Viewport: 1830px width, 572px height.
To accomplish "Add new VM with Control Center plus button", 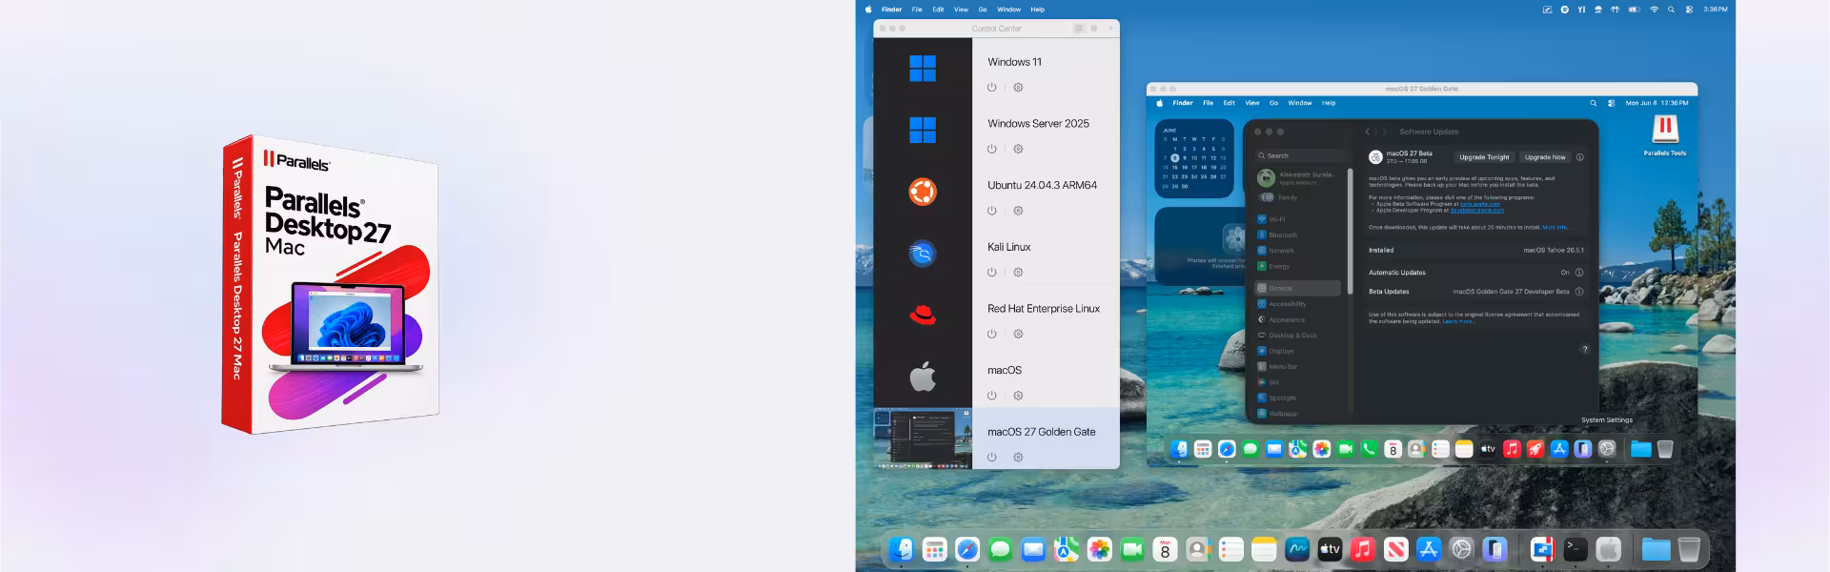I will (x=1110, y=29).
